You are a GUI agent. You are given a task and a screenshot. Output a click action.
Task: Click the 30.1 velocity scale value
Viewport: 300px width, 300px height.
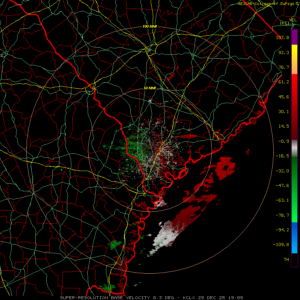(x=284, y=112)
